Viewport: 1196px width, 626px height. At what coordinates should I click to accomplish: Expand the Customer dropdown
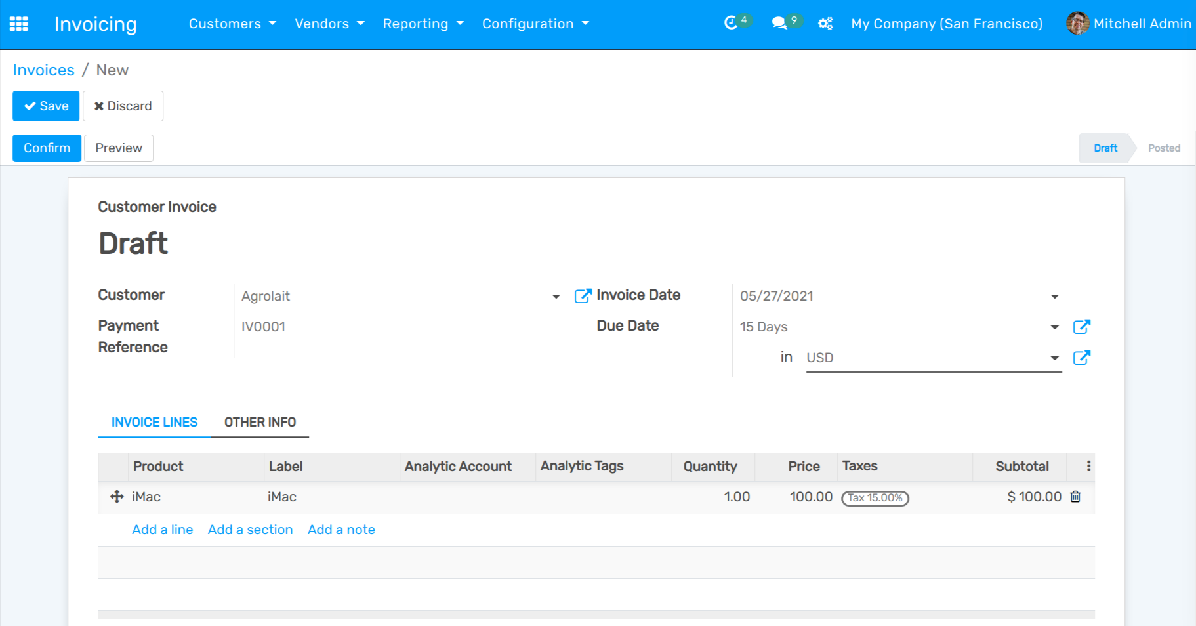556,297
